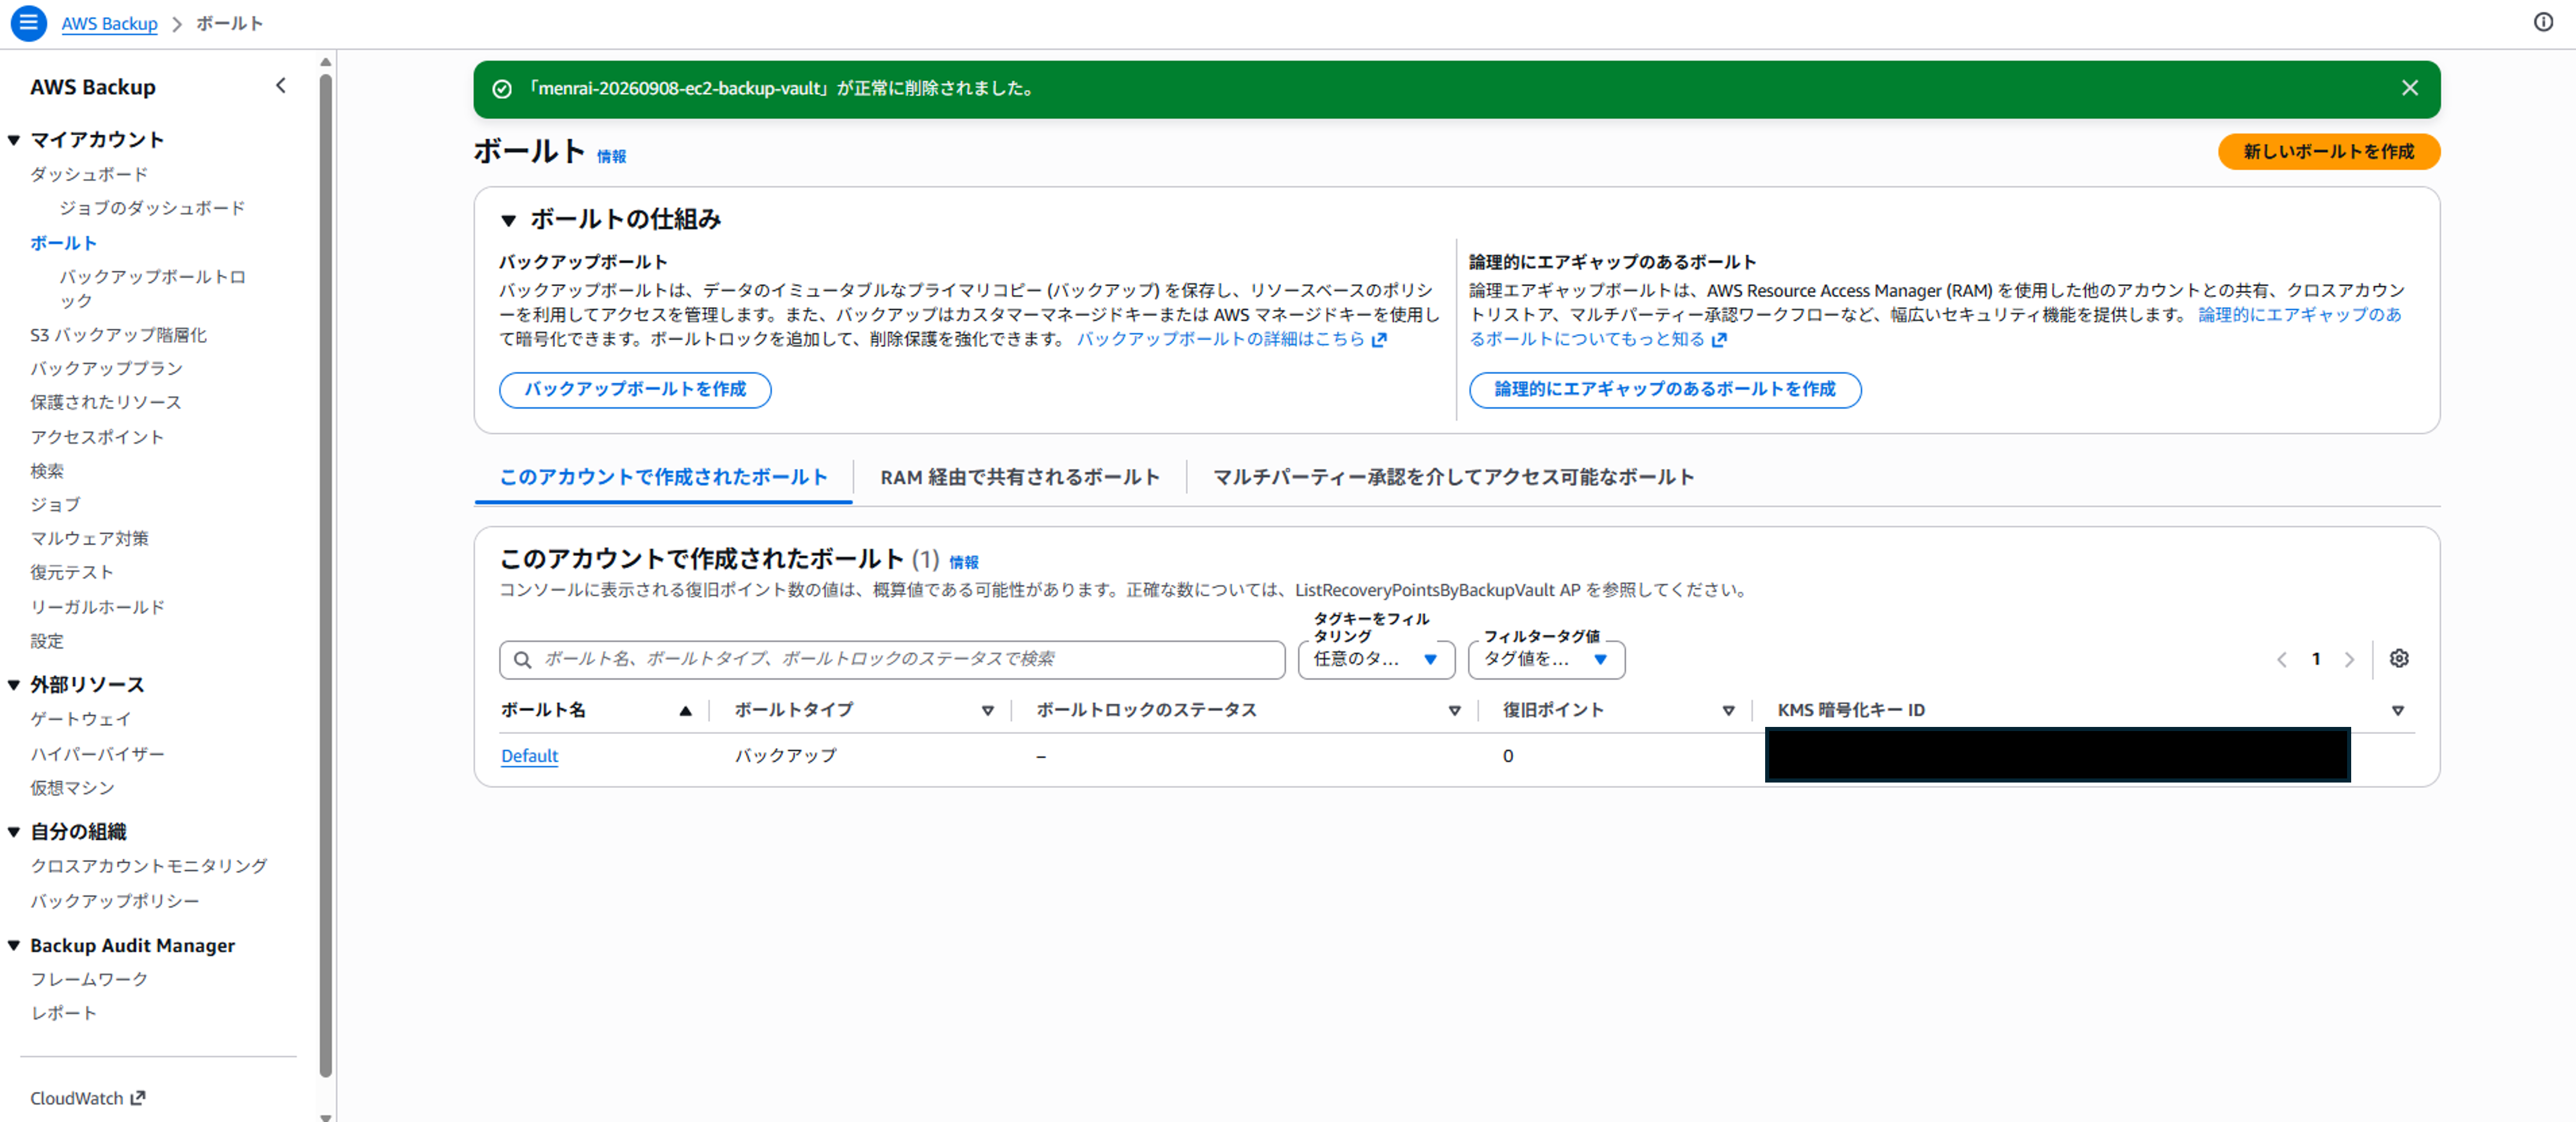
Task: Click AWS Backup breadcrumb link
Action: click(109, 23)
